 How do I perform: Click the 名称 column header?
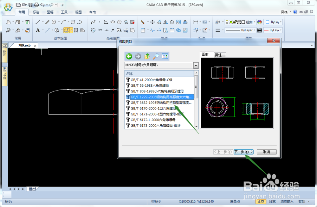(x=159, y=73)
